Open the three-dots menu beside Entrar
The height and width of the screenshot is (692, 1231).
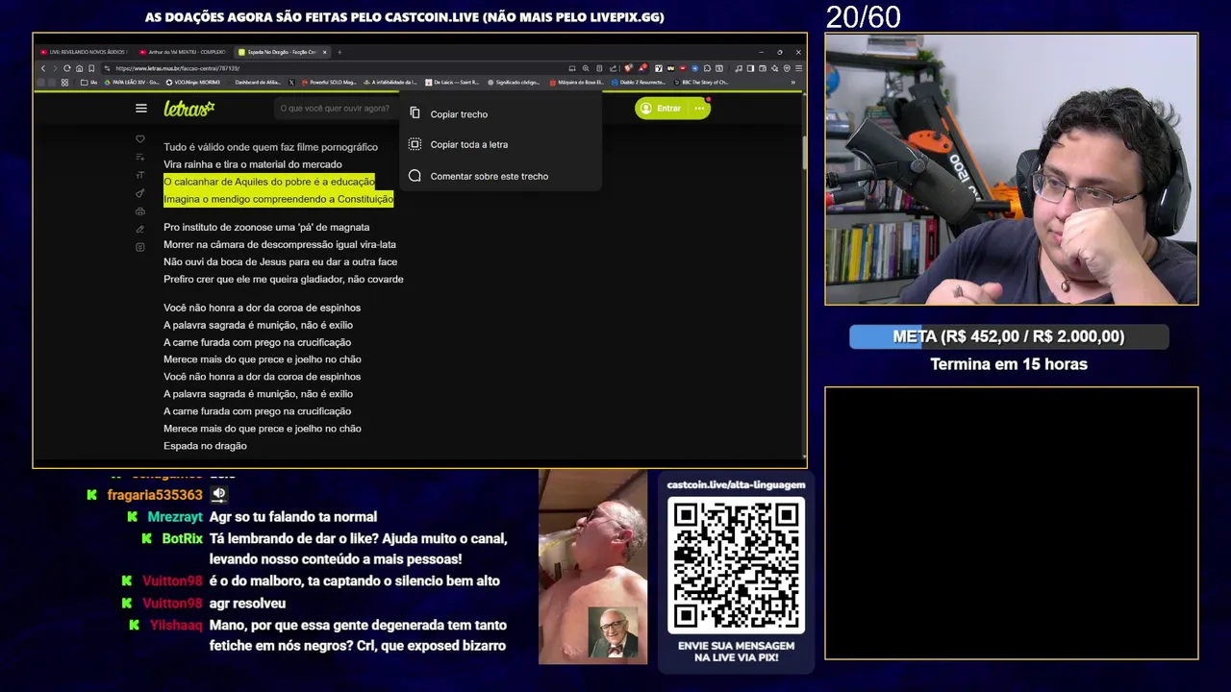tap(699, 109)
